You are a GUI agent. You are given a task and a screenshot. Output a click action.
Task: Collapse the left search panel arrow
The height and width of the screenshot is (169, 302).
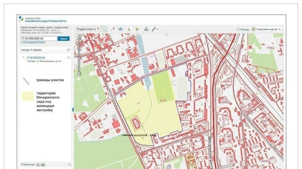[x=72, y=109]
